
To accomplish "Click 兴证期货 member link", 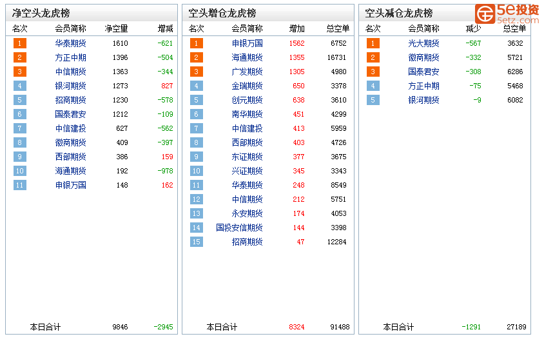I will (247, 171).
